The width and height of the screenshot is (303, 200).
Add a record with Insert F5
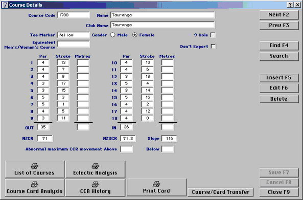[279, 78]
